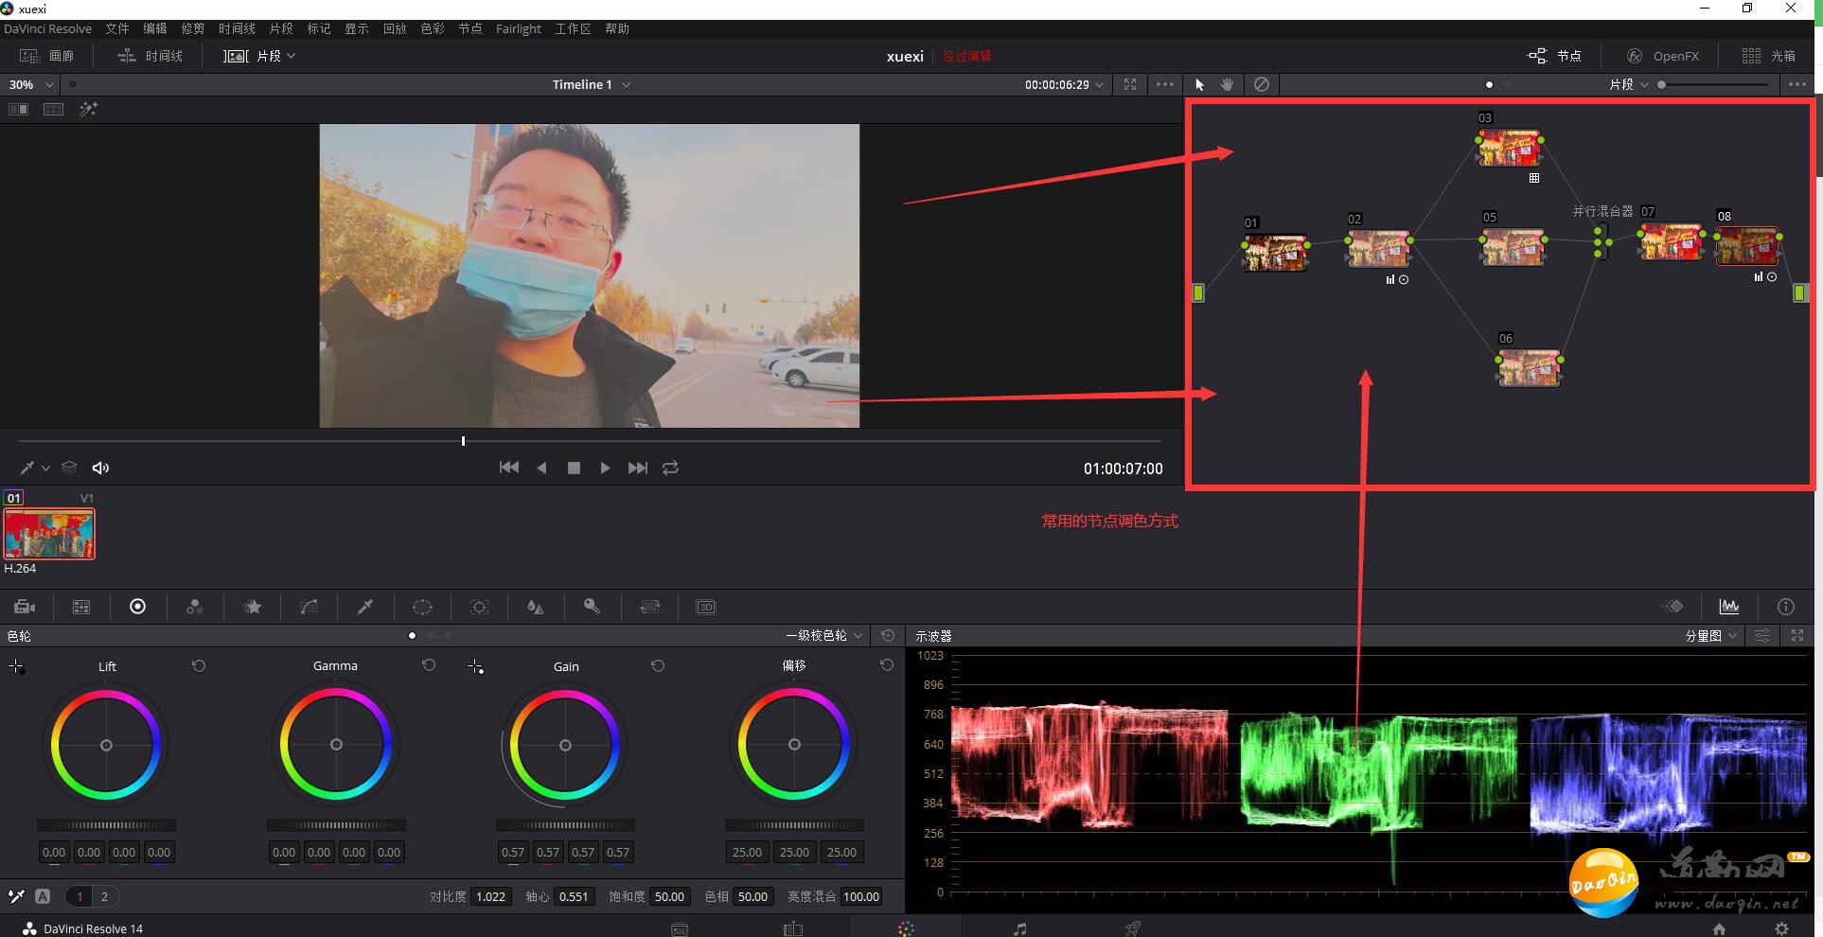This screenshot has height=937, width=1823.
Task: Toggle loop playback button
Action: tap(670, 468)
